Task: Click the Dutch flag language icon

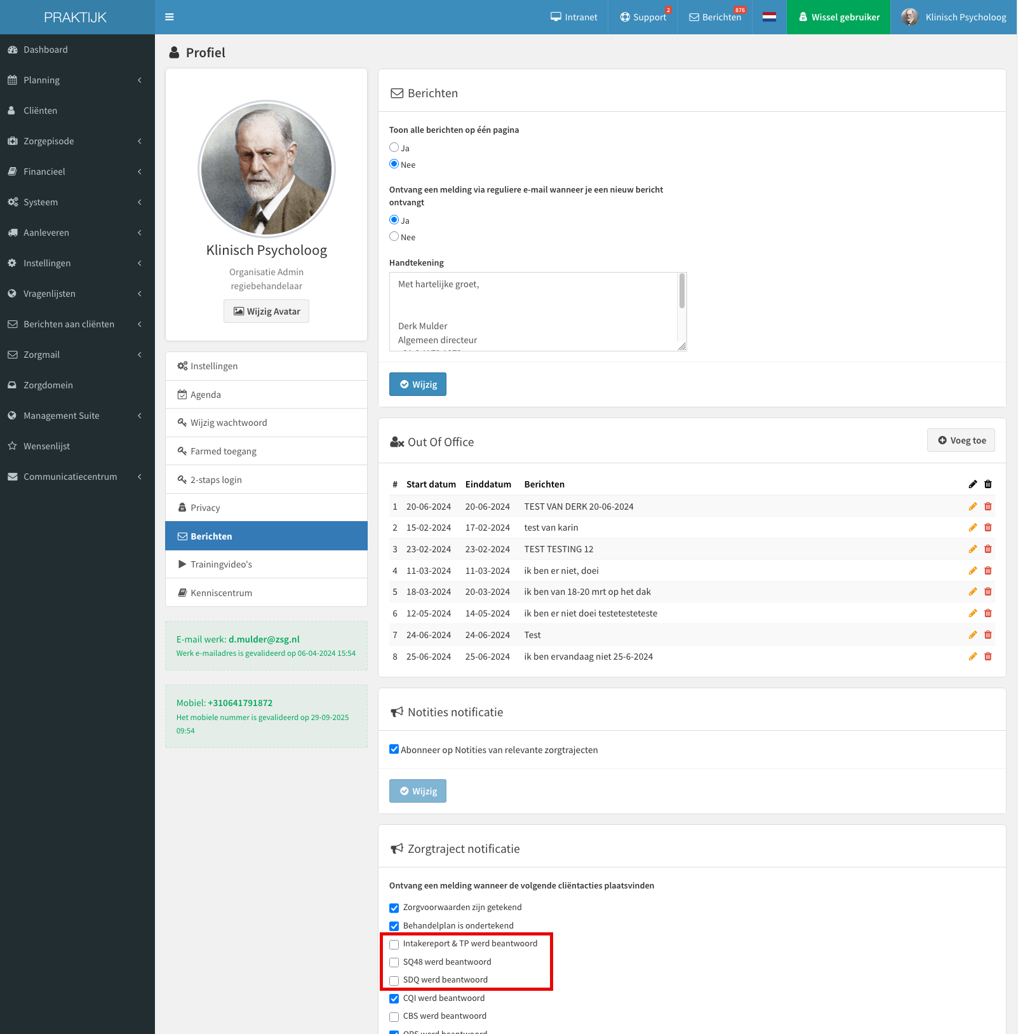Action: 769,17
